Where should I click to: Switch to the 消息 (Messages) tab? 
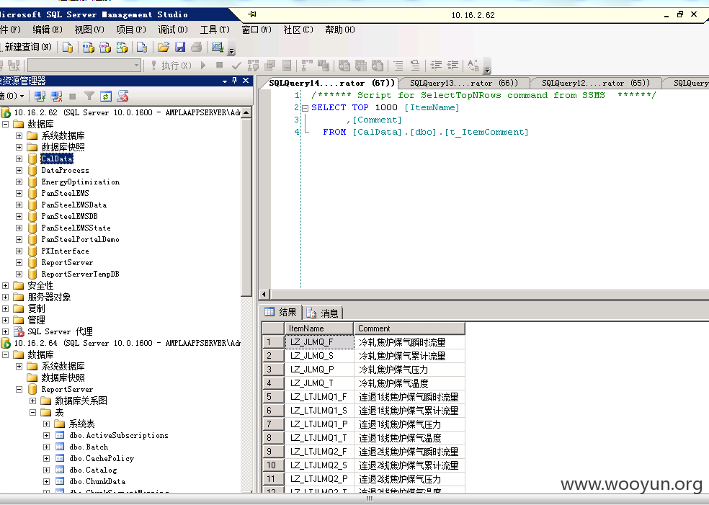323,313
